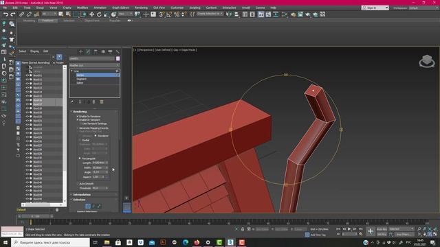The width and height of the screenshot is (440, 247).
Task: Activate Select and Scale tool
Action: tap(107, 14)
